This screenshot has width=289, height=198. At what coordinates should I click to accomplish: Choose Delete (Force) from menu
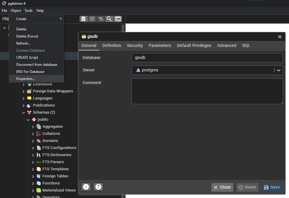coord(36,36)
